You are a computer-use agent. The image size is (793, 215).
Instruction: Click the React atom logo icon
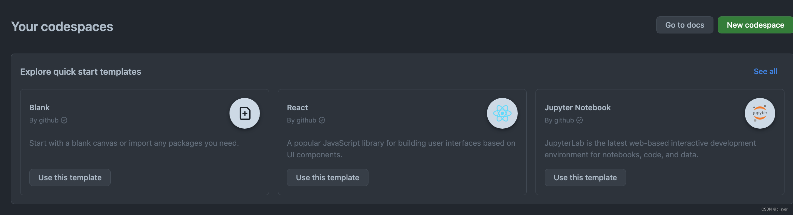tap(502, 113)
